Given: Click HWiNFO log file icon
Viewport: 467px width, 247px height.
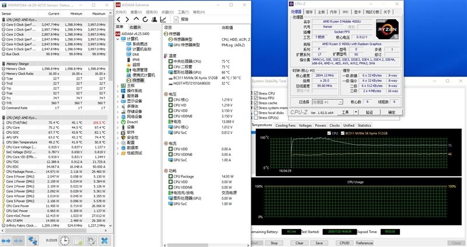Looking at the screenshot, I should [78, 241].
